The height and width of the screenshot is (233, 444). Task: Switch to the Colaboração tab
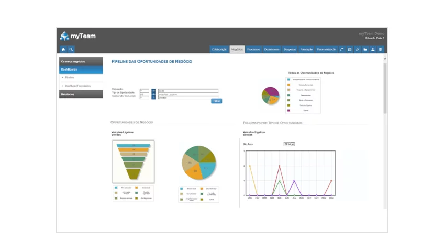click(x=219, y=49)
